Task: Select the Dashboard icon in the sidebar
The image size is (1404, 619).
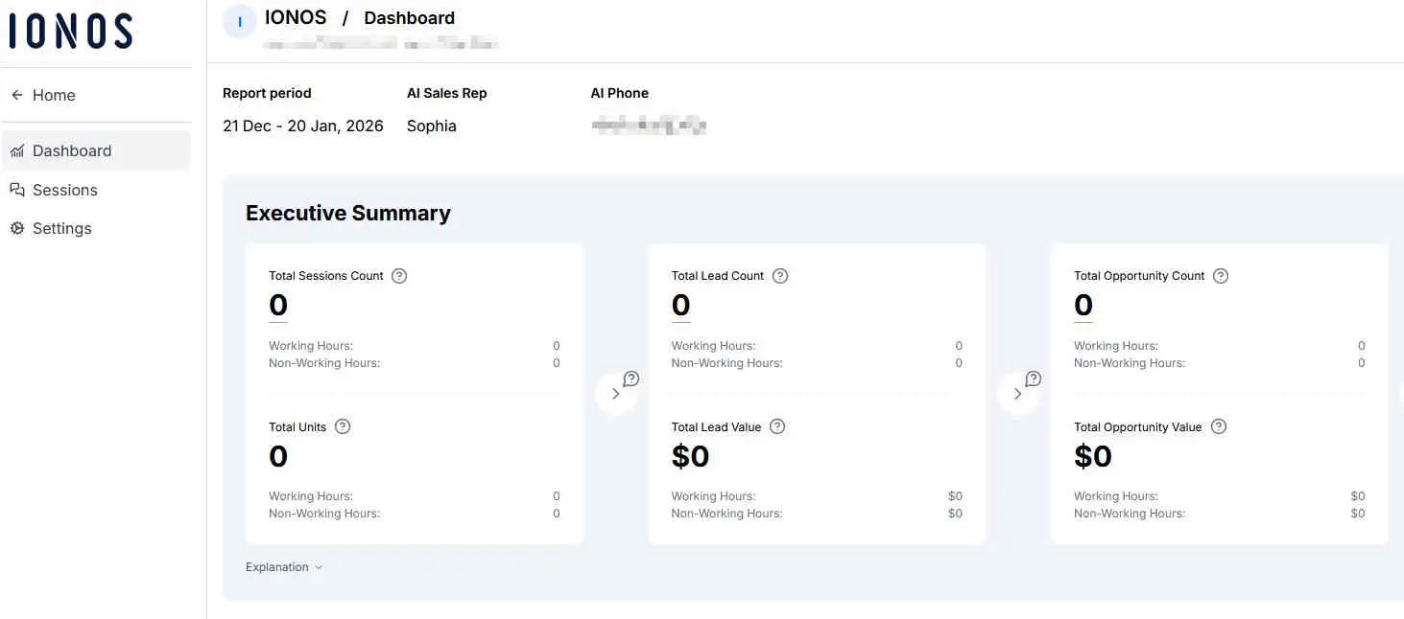Action: (17, 150)
